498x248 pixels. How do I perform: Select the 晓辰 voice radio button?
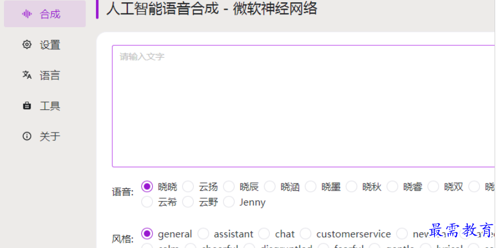tap(229, 186)
